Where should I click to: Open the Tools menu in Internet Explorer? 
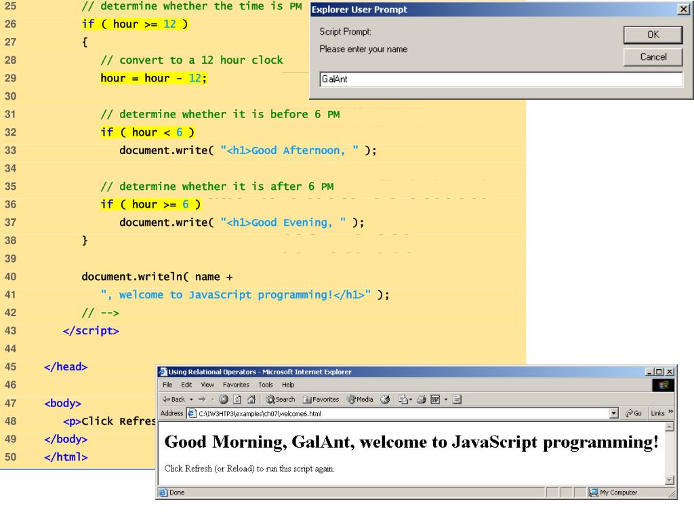pos(266,385)
